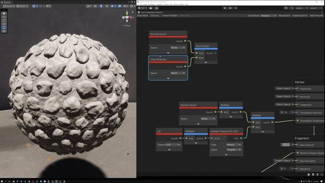The width and height of the screenshot is (325, 183).
Task: Click Show In Project button
Action: (x=170, y=16)
